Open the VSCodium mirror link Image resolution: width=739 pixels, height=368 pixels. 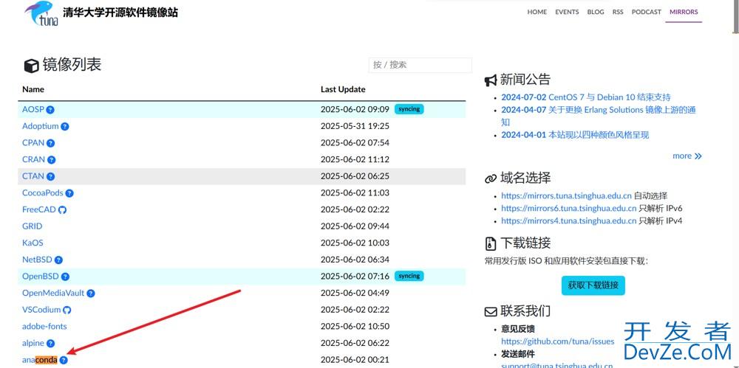41,310
